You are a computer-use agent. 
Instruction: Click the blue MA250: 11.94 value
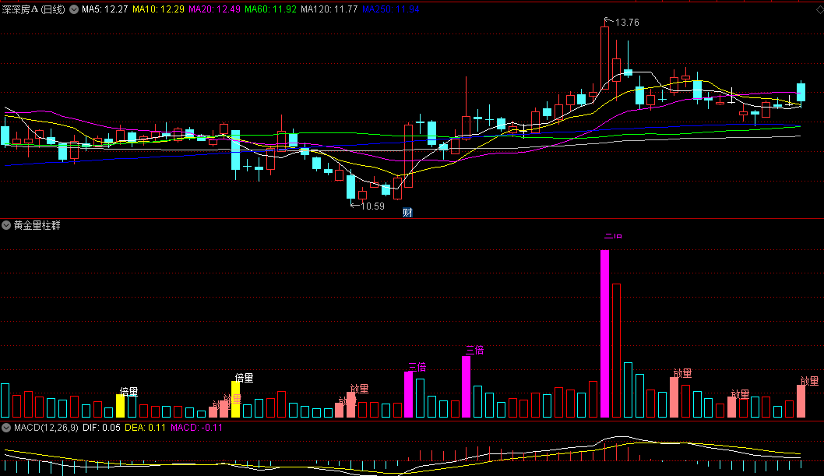coord(390,9)
